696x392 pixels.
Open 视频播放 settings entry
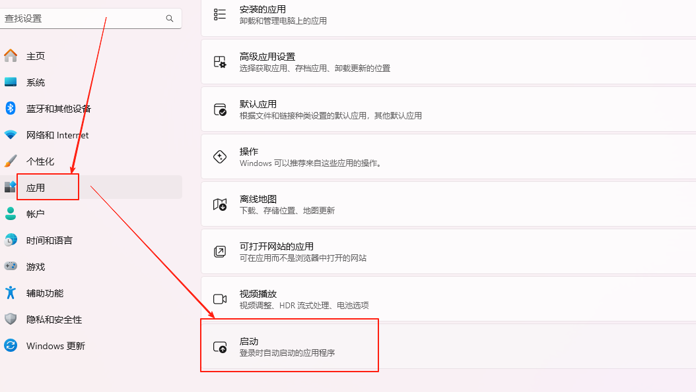(x=449, y=298)
